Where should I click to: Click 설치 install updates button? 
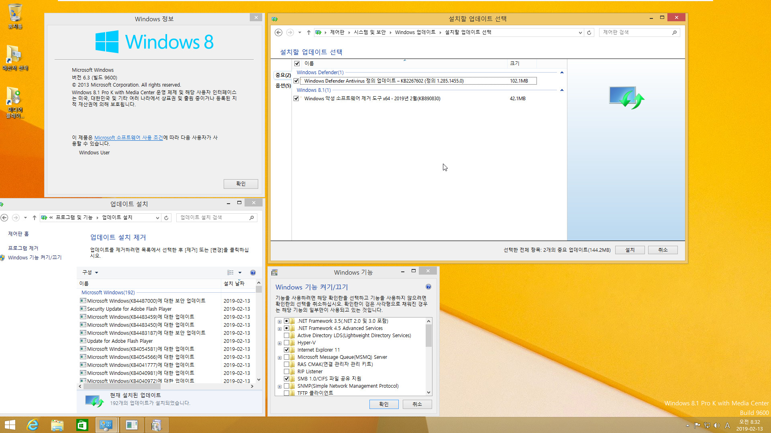(630, 250)
